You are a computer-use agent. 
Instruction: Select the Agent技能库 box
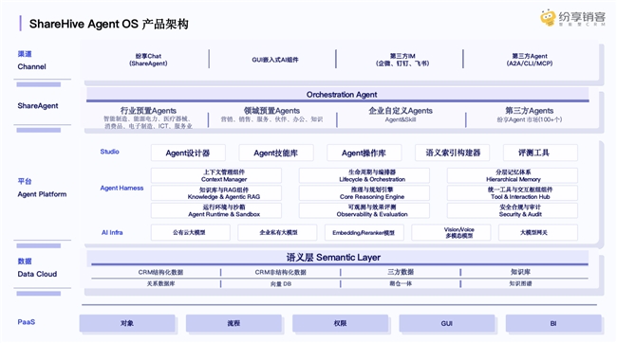(x=276, y=153)
